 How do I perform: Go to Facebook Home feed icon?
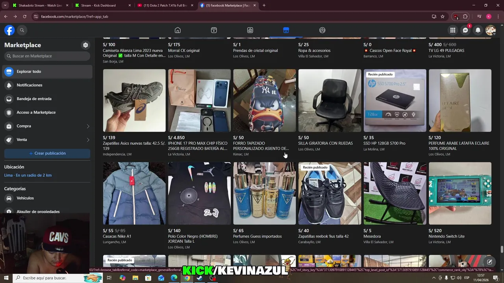pyautogui.click(x=178, y=30)
